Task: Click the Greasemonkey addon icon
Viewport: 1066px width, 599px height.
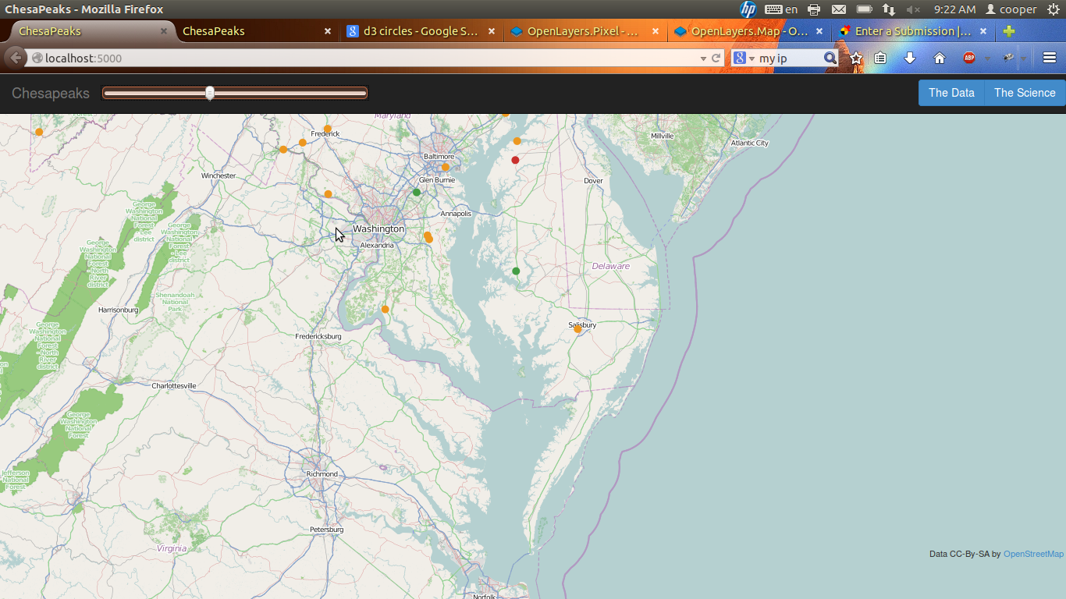Action: [1008, 58]
